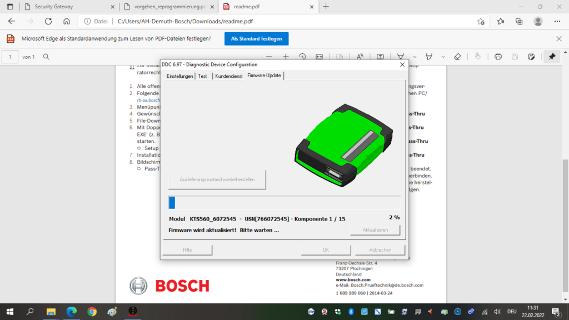Open Bluetooth tray icon
The width and height of the screenshot is (569, 320).
pyautogui.click(x=351, y=312)
